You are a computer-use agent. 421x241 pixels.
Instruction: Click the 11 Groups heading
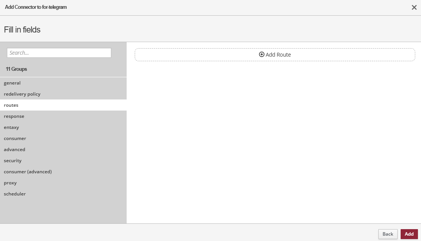click(x=17, y=69)
